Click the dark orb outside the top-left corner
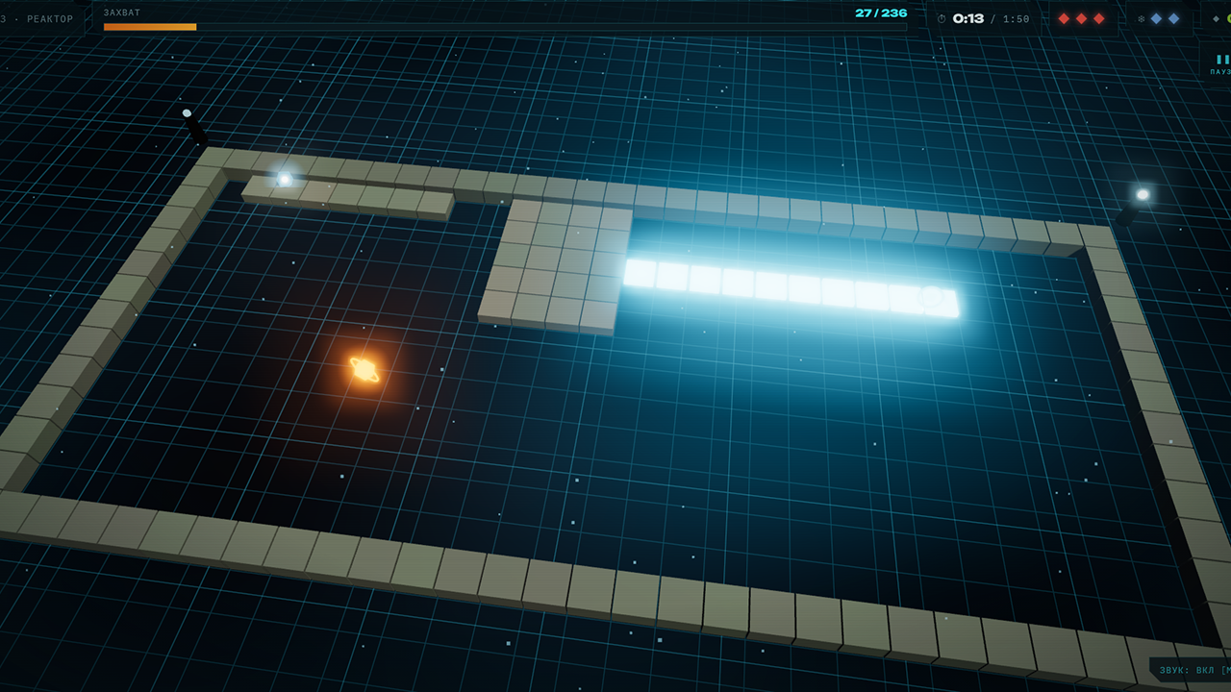Screen dimensions: 1231x692 pyautogui.click(x=187, y=113)
